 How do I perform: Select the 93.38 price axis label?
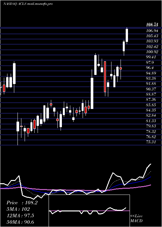151,78
